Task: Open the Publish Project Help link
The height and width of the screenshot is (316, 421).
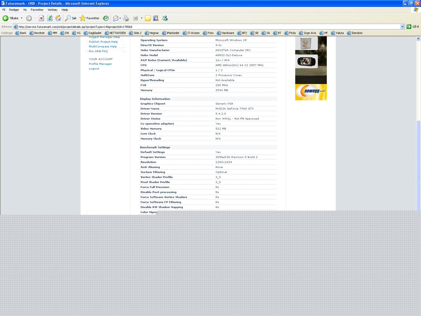Action: tap(103, 42)
